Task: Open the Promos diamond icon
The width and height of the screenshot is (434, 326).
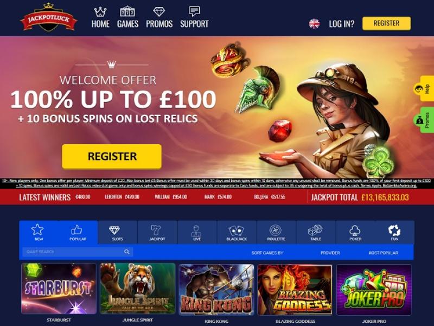Action: [x=159, y=11]
